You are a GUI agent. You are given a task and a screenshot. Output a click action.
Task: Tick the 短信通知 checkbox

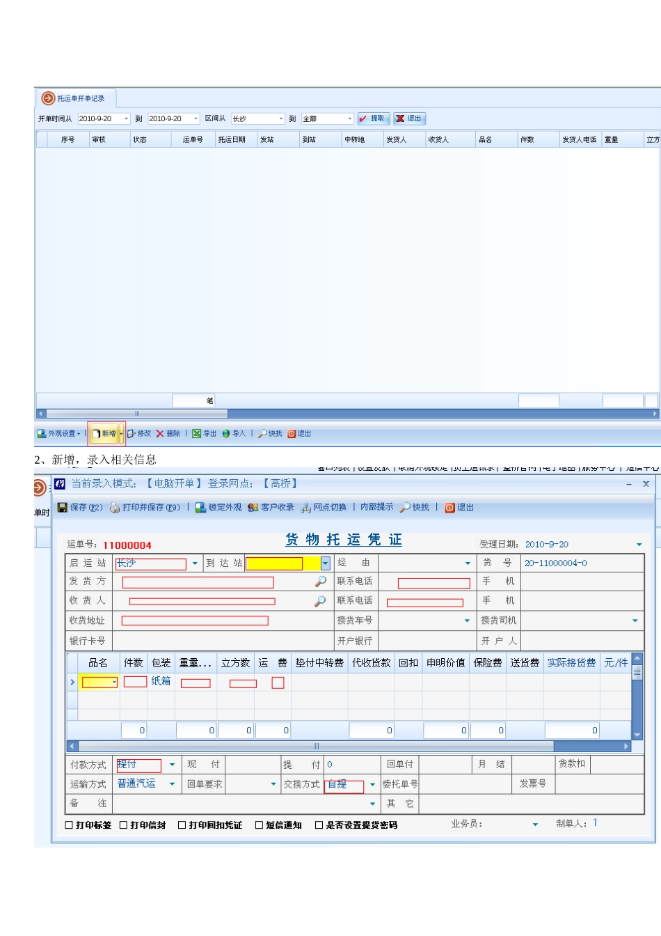(x=259, y=825)
